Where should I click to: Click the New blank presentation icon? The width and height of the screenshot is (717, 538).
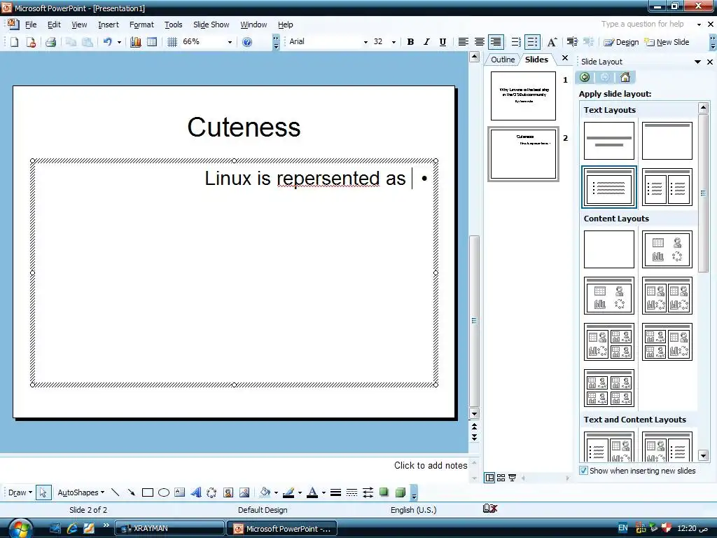(14, 42)
